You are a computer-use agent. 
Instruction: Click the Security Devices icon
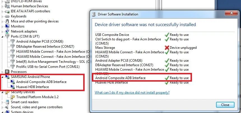click(8, 92)
